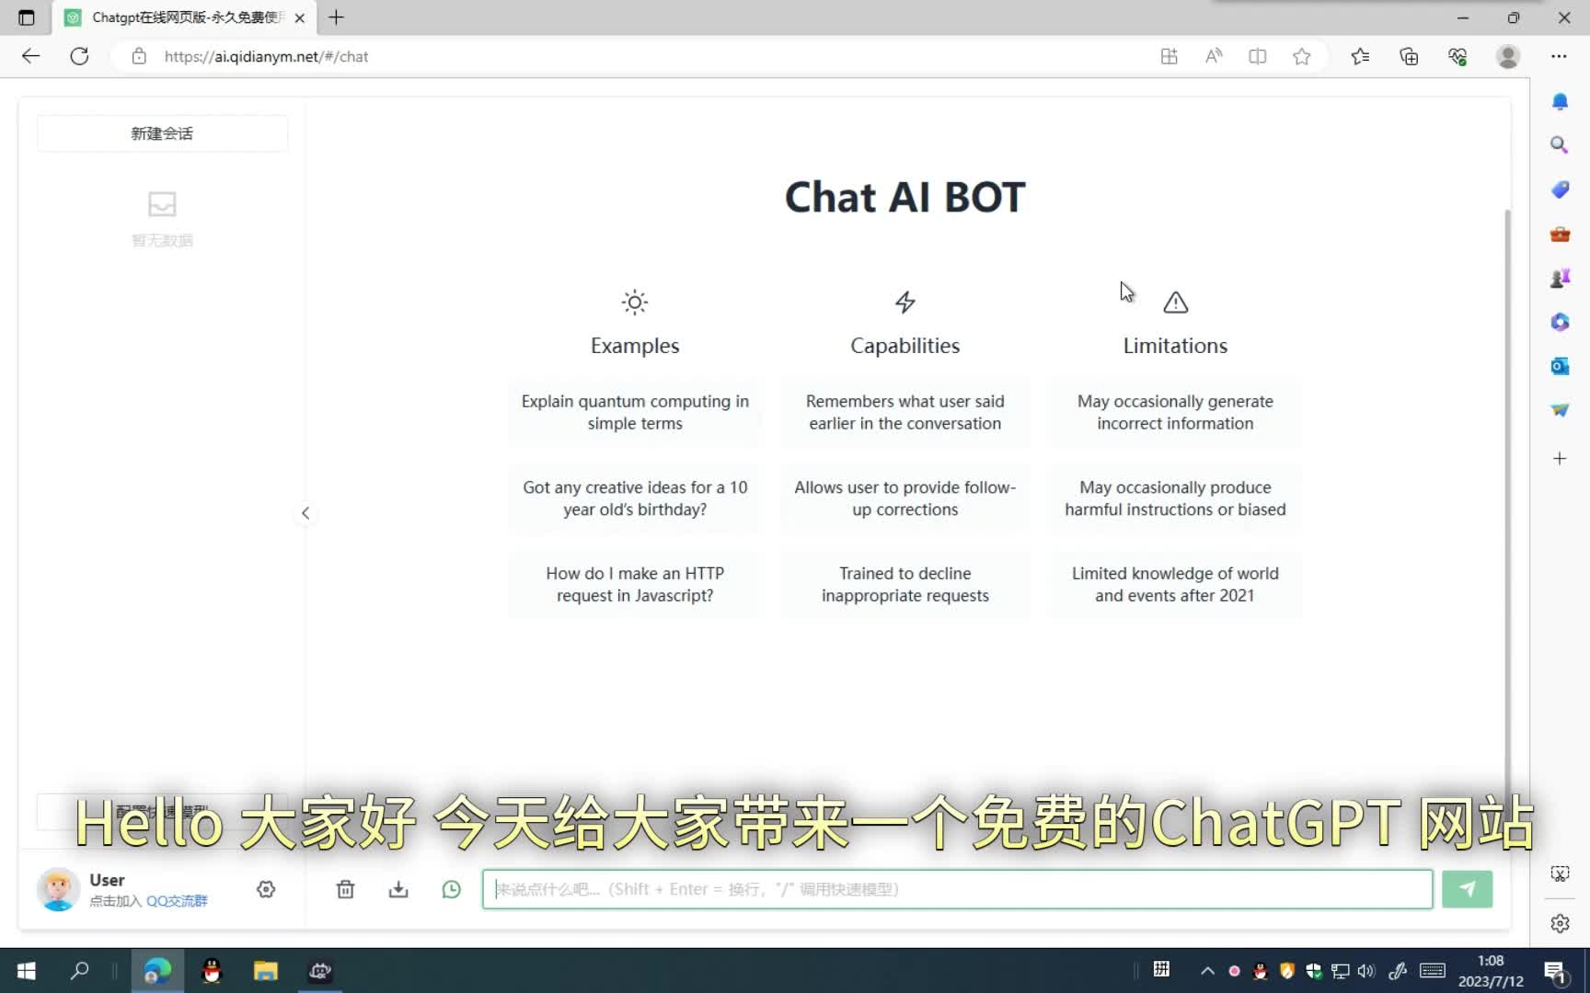Viewport: 1590px width, 993px height.
Task: Click 'Limited knowledge of world' card
Action: tap(1175, 584)
